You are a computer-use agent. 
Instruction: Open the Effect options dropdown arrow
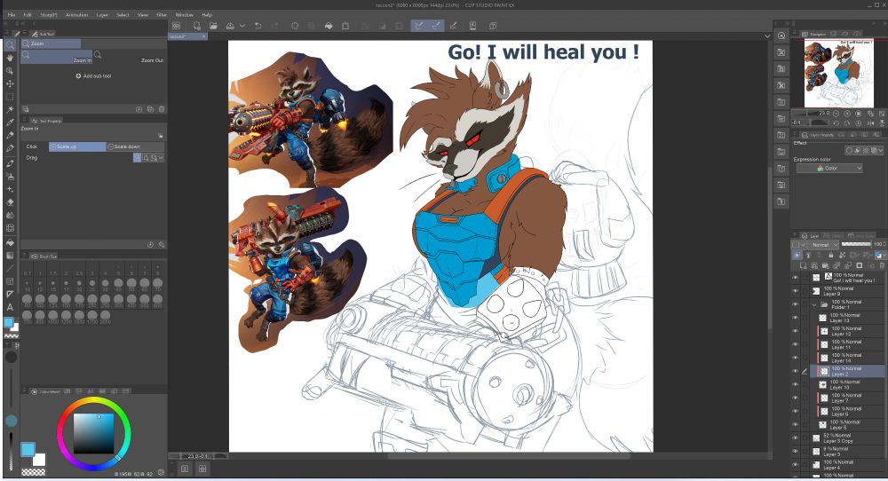click(881, 151)
